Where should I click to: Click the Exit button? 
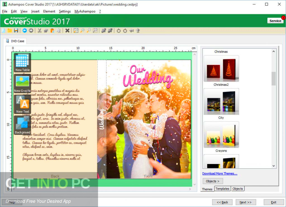tap(273, 202)
